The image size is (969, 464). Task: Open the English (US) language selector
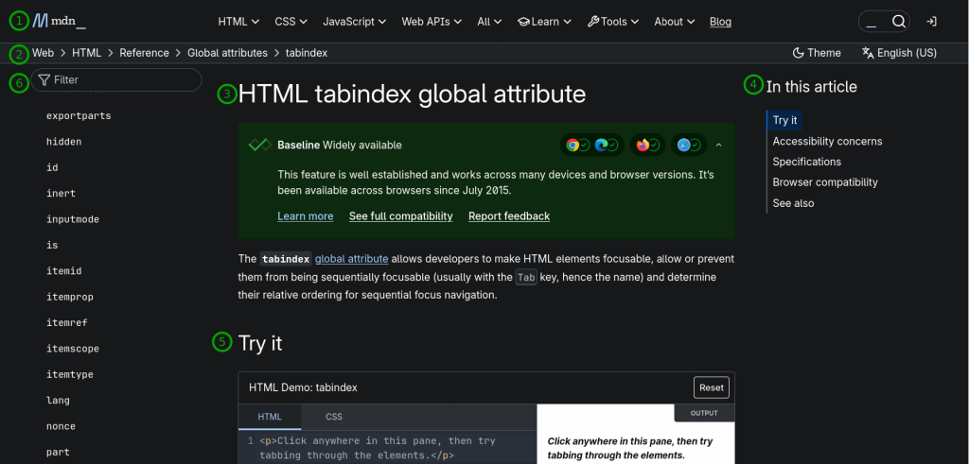899,53
